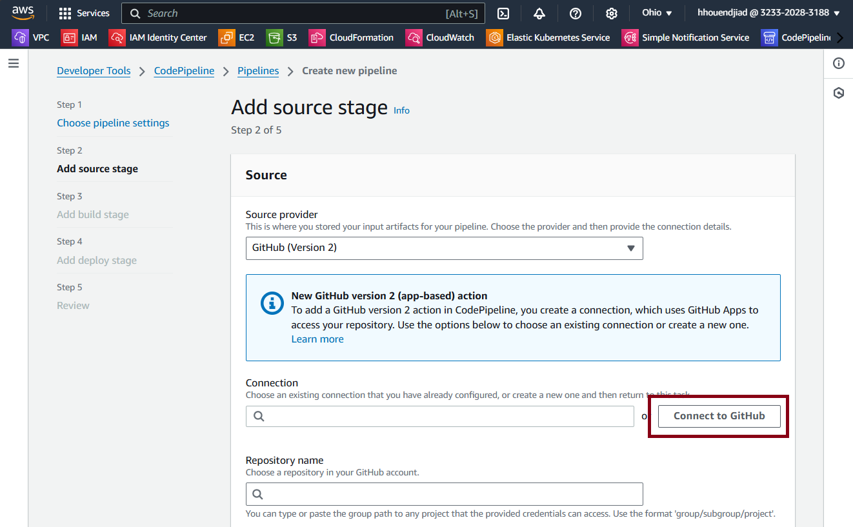The width and height of the screenshot is (853, 527).
Task: Open the S3 favorite shortcut
Action: click(x=282, y=37)
